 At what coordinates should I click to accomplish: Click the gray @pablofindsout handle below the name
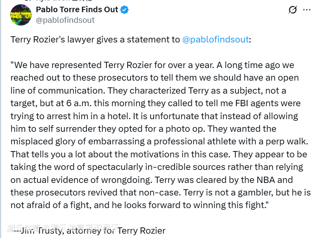65,20
